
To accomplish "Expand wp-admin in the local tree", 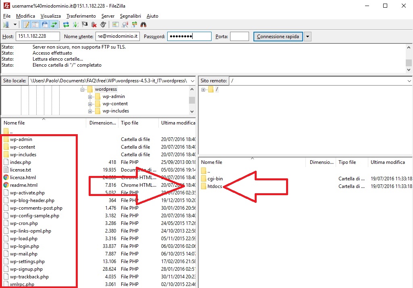I will tap(90, 97).
